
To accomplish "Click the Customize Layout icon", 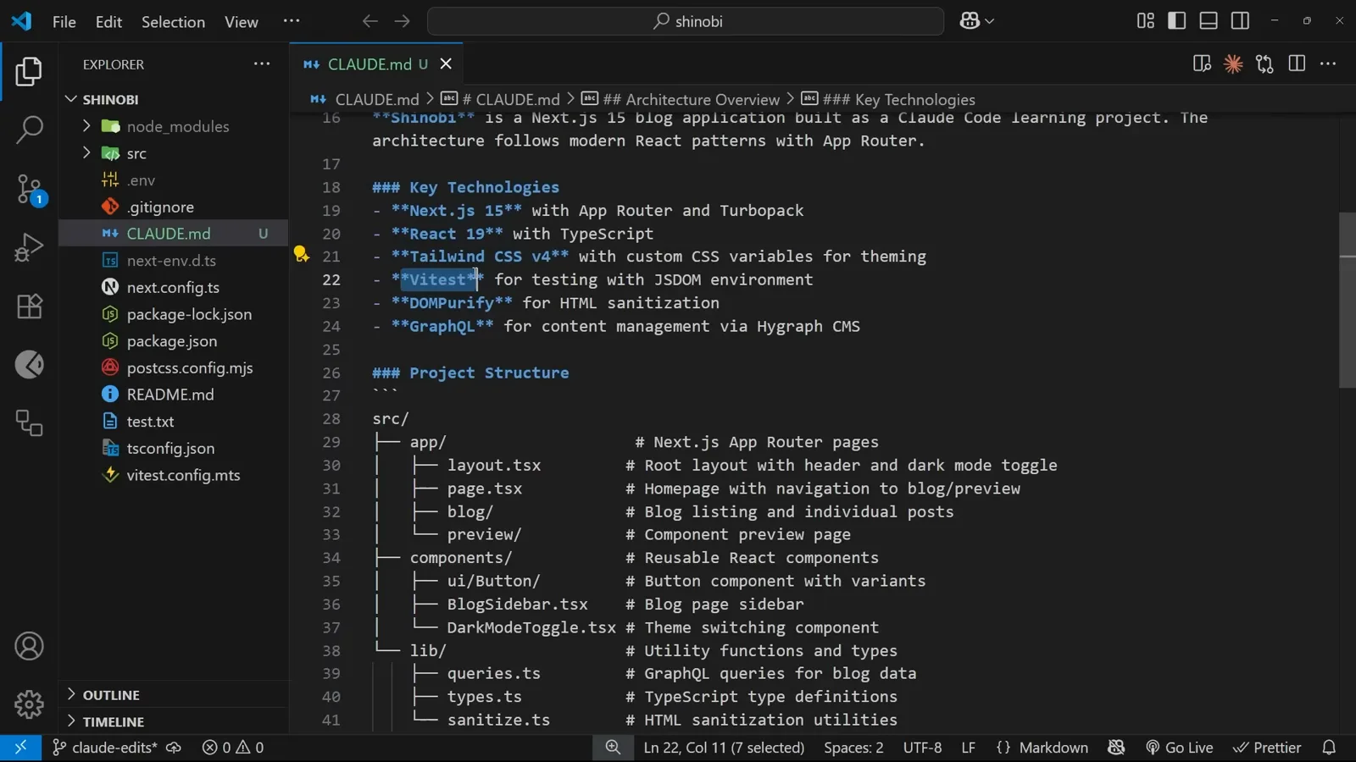I will click(1145, 21).
